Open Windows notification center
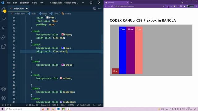The image size is (198, 111). click(195, 109)
